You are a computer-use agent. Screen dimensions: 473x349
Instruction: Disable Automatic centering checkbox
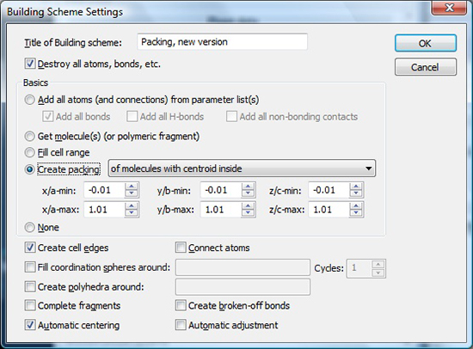click(x=30, y=325)
